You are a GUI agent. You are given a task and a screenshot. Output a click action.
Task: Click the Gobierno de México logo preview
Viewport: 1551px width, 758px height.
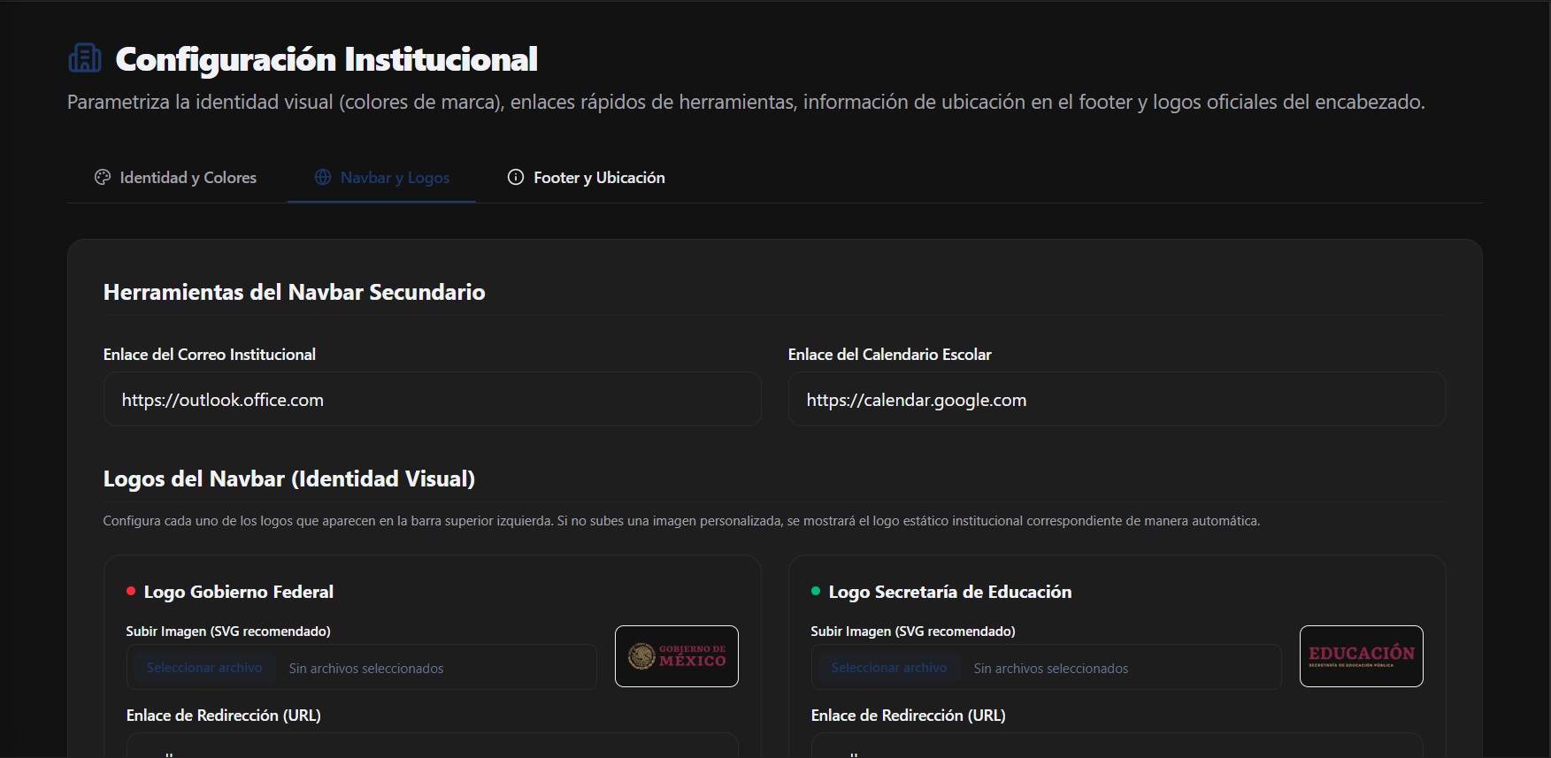[677, 656]
